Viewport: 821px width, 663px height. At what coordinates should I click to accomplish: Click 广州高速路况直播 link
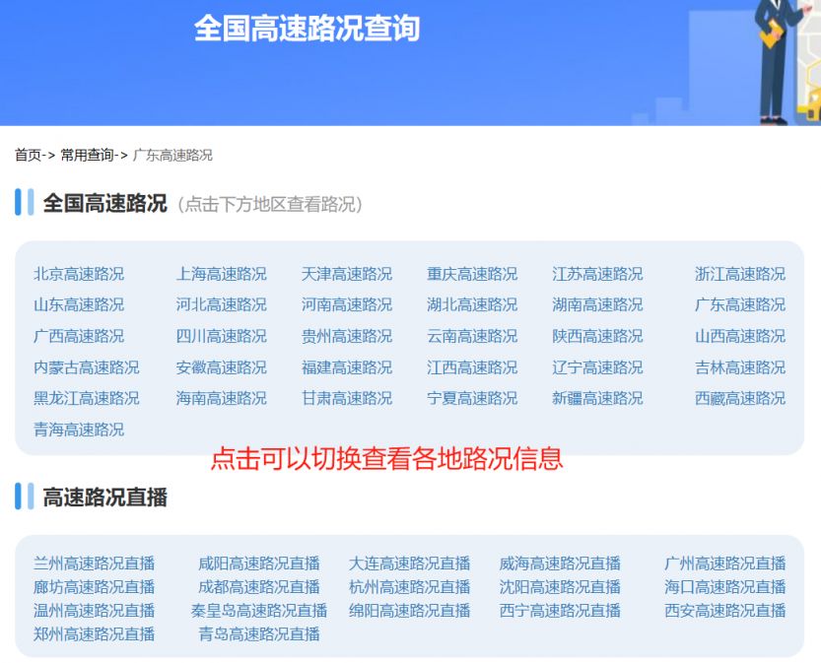[724, 564]
